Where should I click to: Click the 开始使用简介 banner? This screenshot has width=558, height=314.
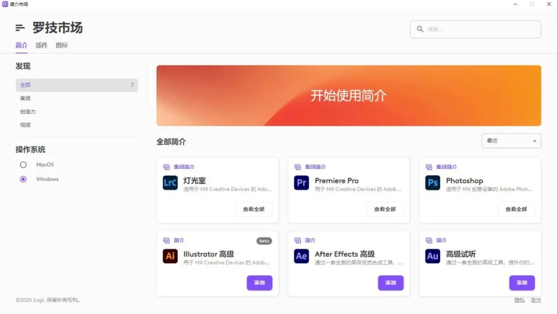click(349, 95)
